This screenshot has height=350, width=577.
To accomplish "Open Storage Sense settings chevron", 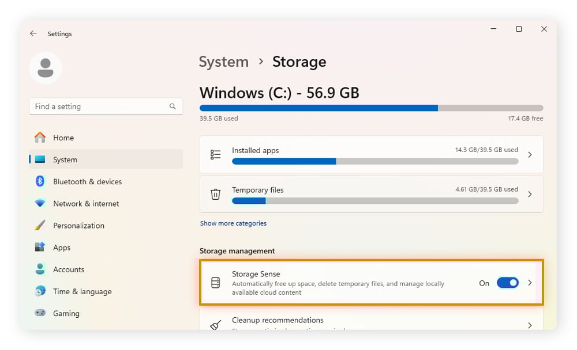I will 530,283.
